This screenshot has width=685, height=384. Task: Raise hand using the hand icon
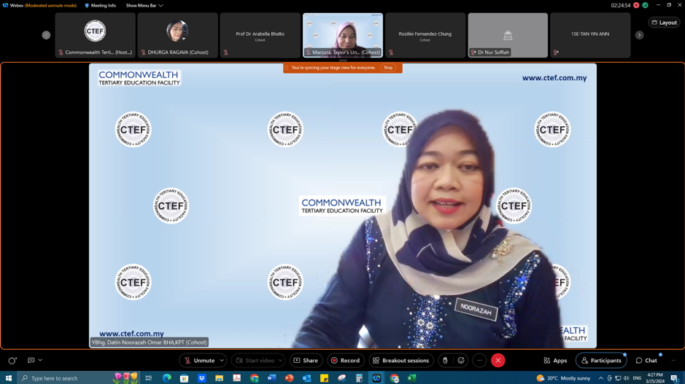pos(445,361)
